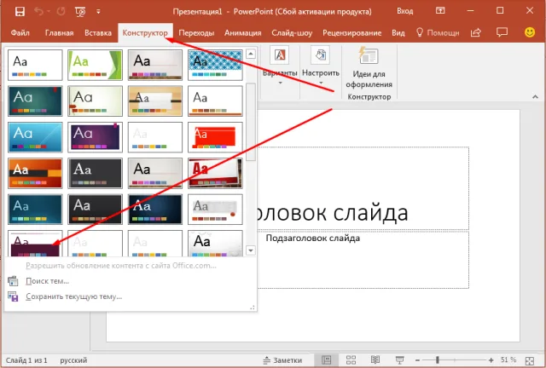Image resolution: width=546 pixels, height=368 pixels.
Task: Open ribbon display options icon
Action: (440, 11)
